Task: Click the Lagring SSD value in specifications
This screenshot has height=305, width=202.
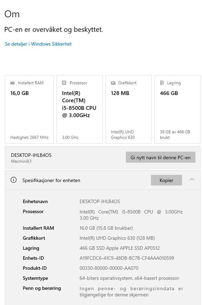Action: coord(120,248)
